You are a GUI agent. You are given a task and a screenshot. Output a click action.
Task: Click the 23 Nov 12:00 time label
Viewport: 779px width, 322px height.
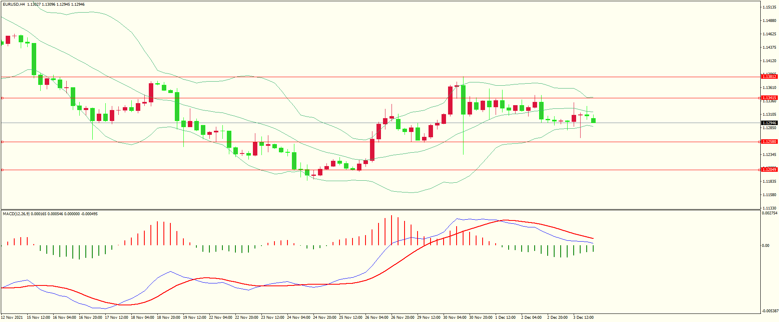pos(273,318)
